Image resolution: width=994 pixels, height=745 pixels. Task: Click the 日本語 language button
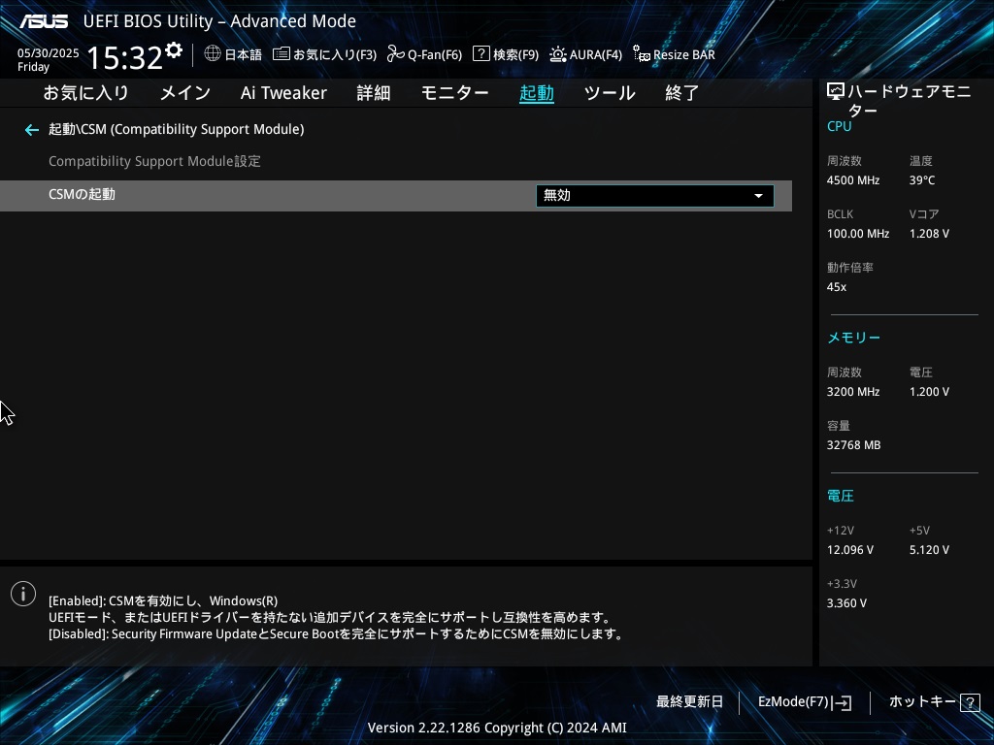(243, 54)
